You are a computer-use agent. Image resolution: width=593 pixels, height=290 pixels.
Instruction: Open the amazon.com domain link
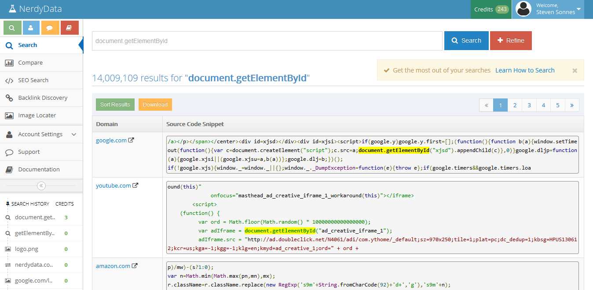pos(113,266)
